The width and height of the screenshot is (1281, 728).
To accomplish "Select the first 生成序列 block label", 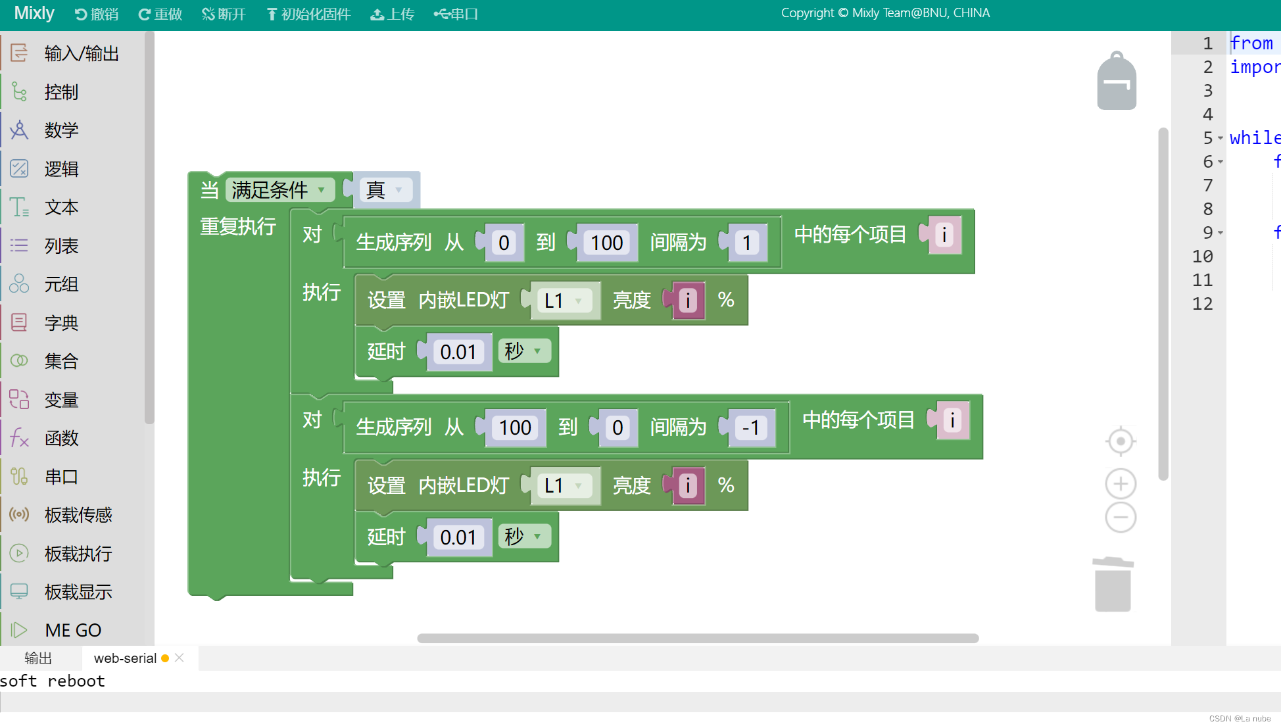I will (394, 243).
